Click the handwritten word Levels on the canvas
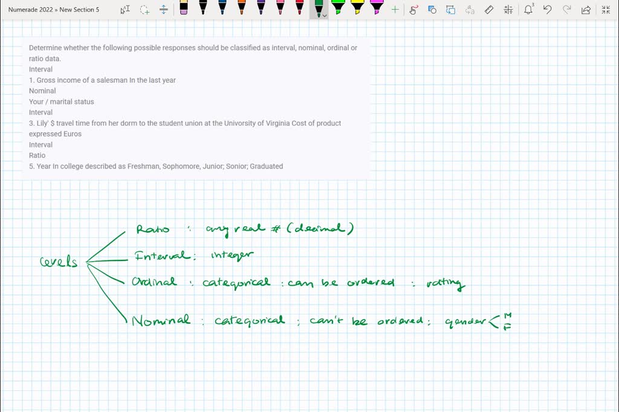 point(57,262)
